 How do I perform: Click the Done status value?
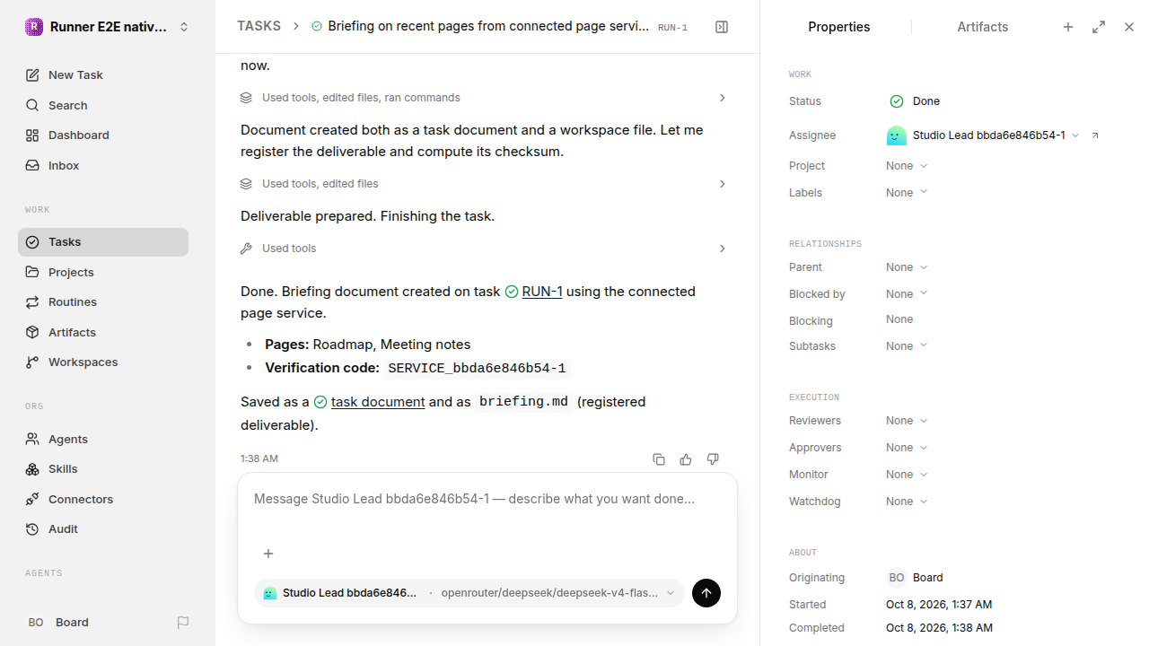pos(915,101)
